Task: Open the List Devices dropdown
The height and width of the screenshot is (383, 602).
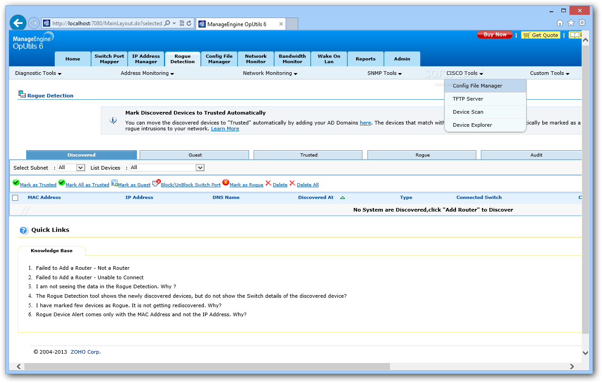Action: click(167, 167)
